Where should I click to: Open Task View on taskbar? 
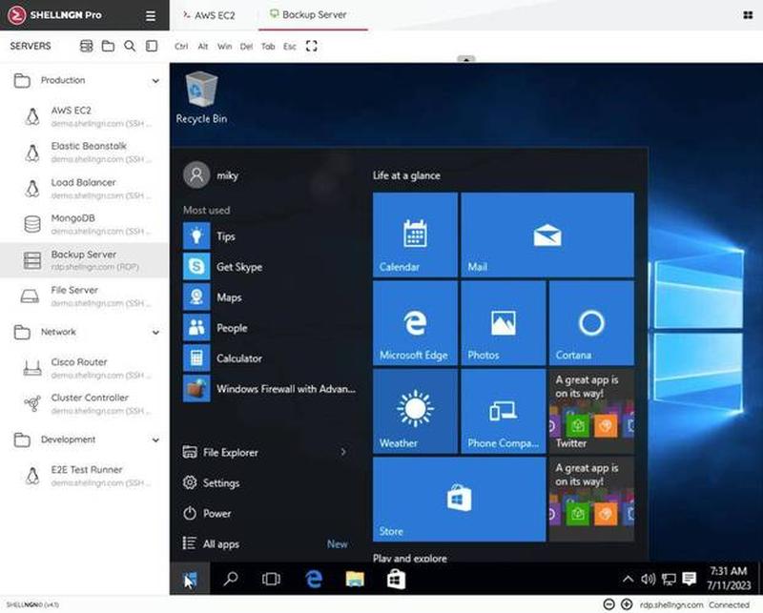click(x=271, y=579)
